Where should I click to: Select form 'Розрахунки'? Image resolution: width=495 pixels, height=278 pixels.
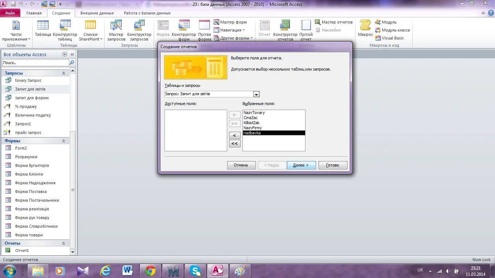(35, 157)
